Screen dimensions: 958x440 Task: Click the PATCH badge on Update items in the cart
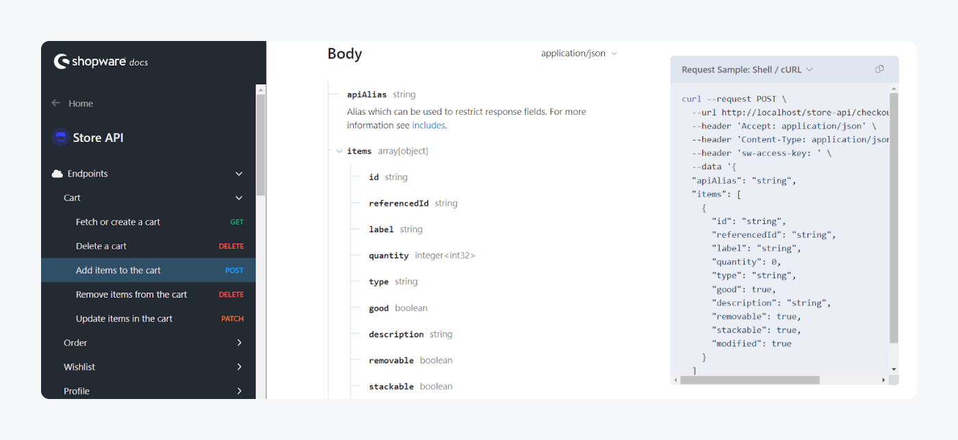click(x=232, y=318)
